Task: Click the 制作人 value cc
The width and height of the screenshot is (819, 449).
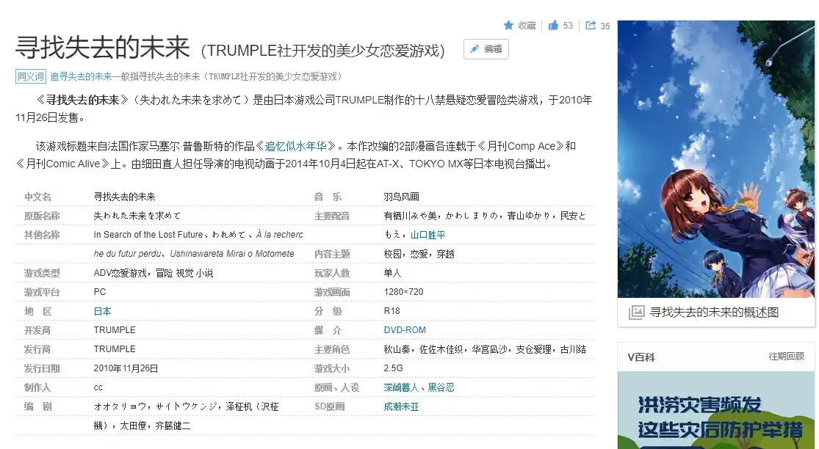Action: [x=98, y=387]
